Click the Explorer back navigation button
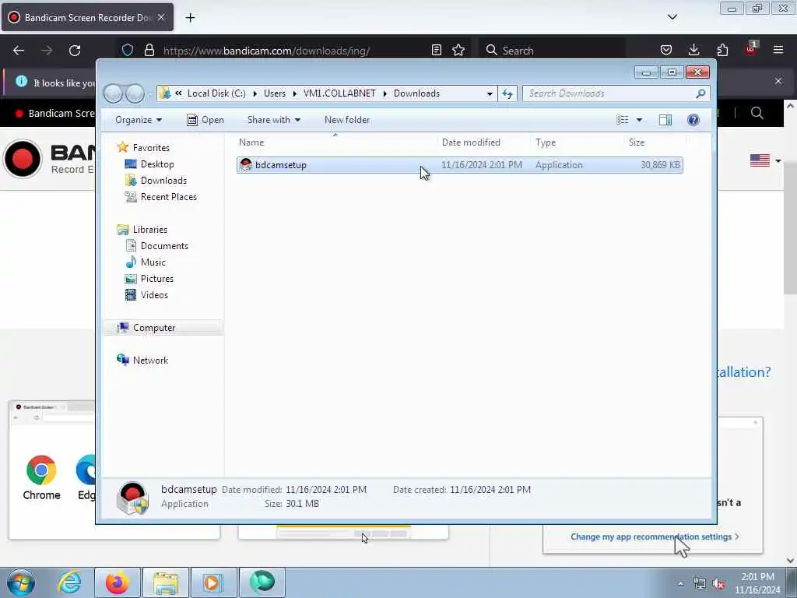 click(114, 93)
